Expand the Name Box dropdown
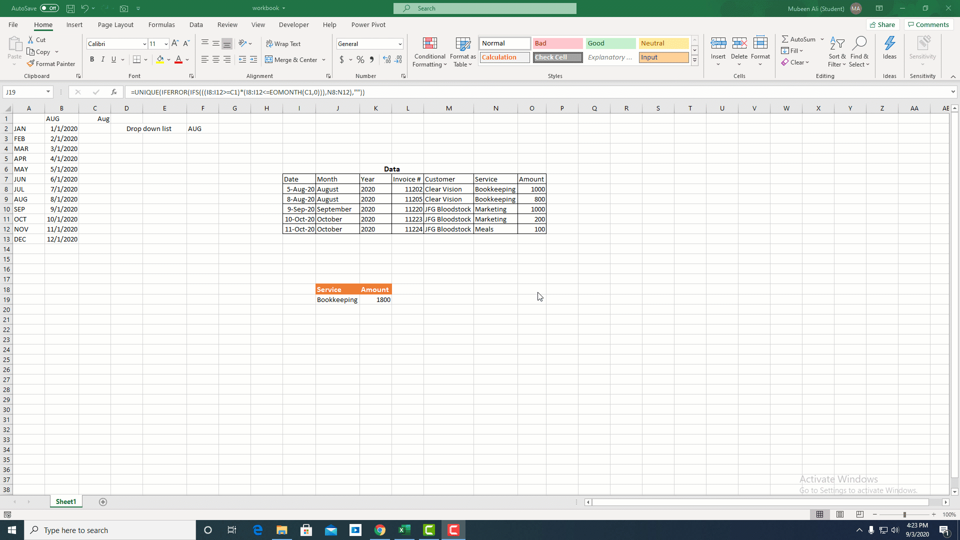The image size is (960, 540). [x=48, y=92]
